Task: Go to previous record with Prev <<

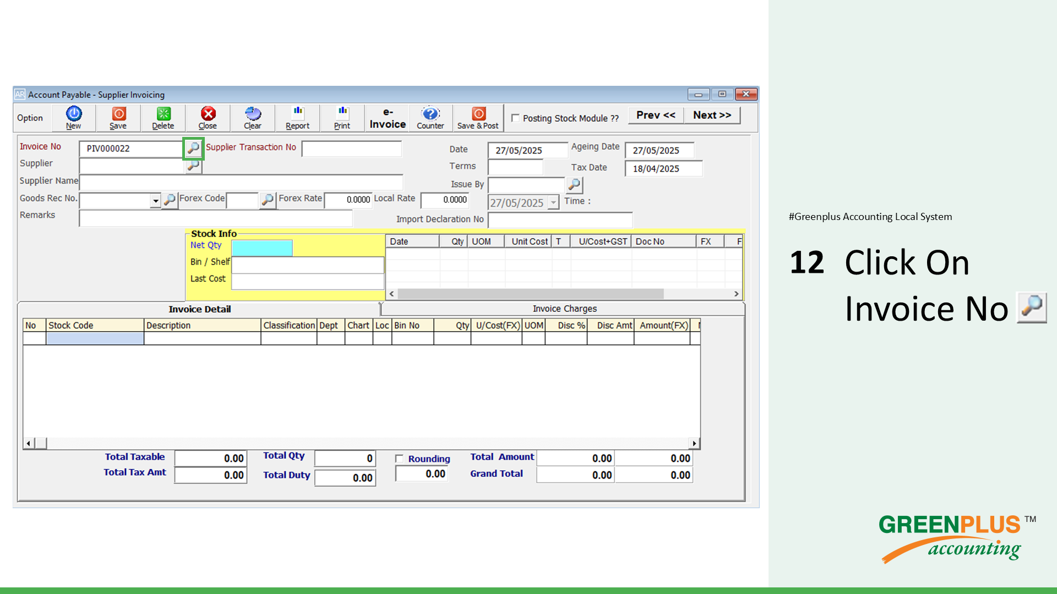Action: tap(656, 115)
